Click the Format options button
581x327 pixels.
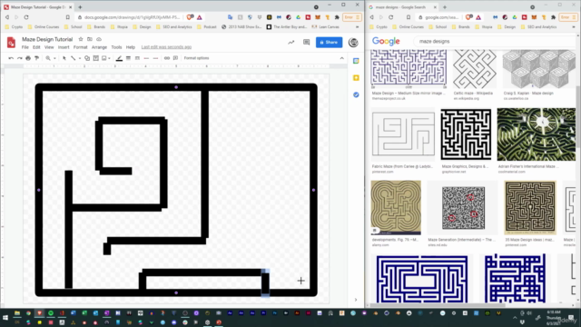point(196,58)
